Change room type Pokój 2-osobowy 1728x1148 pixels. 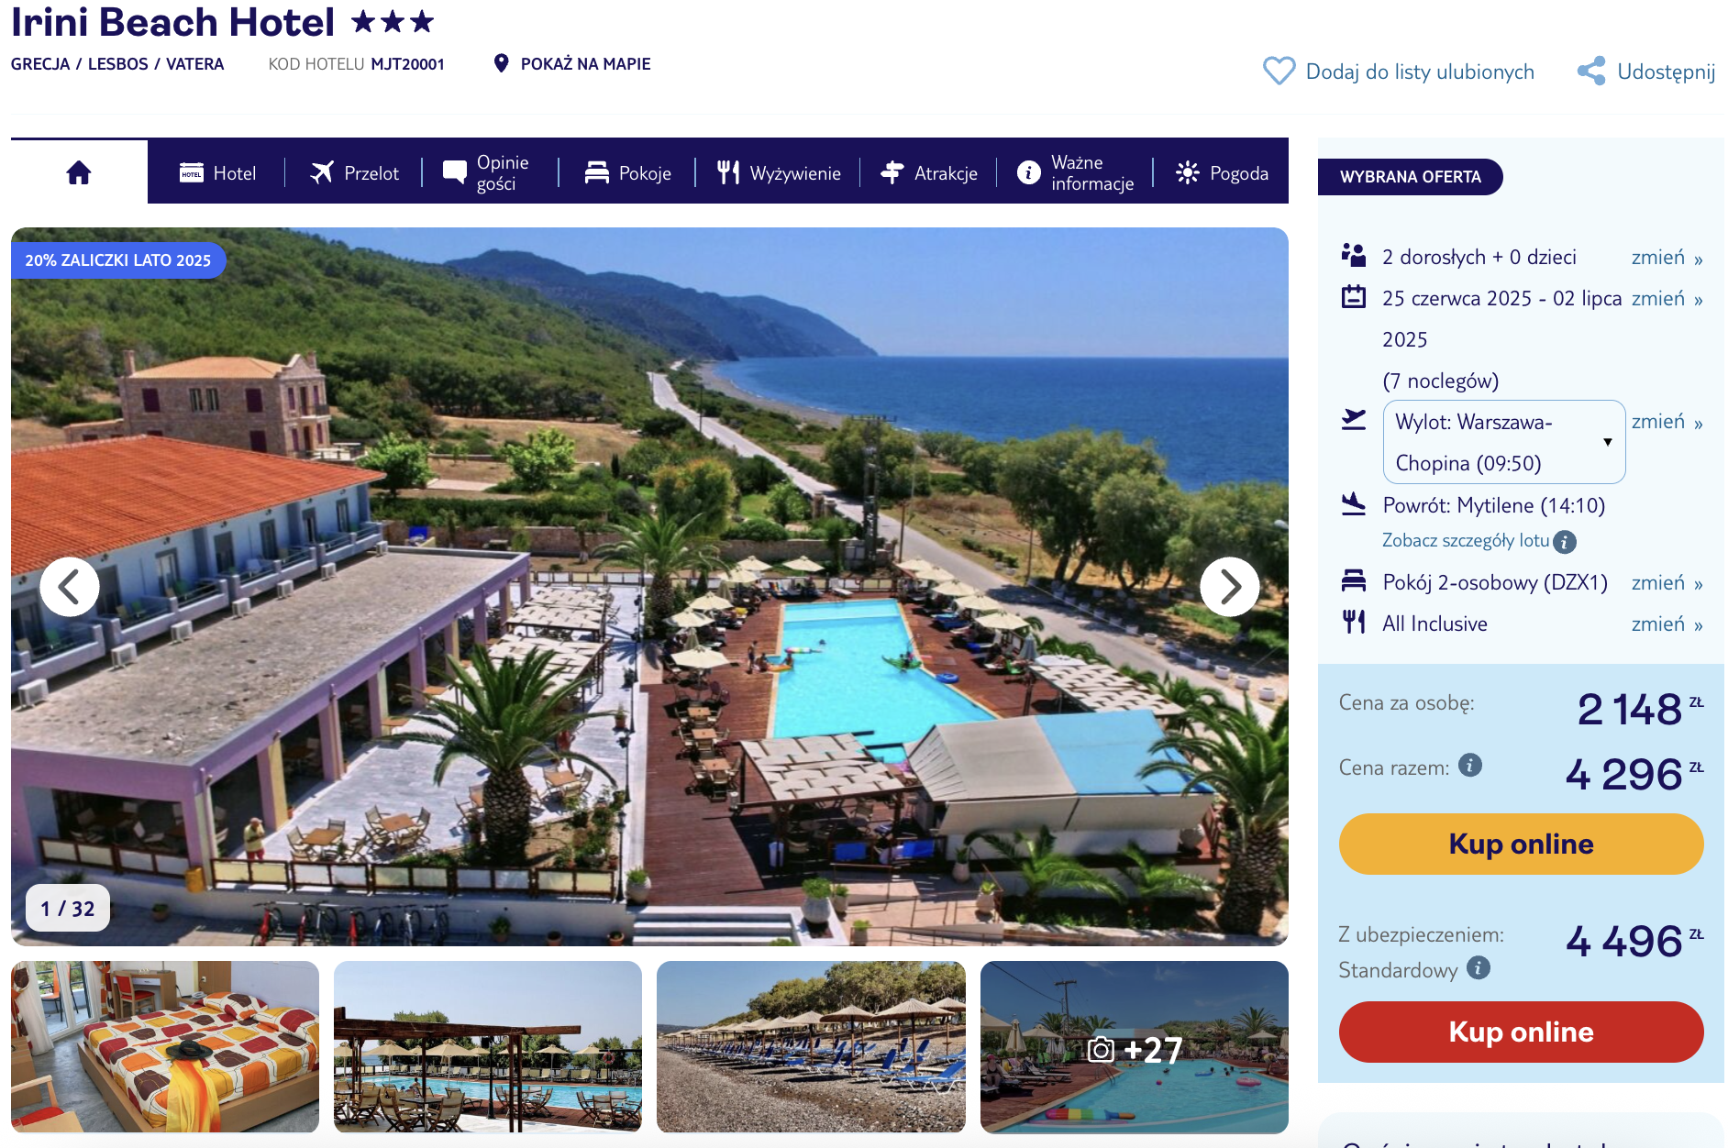click(1667, 583)
